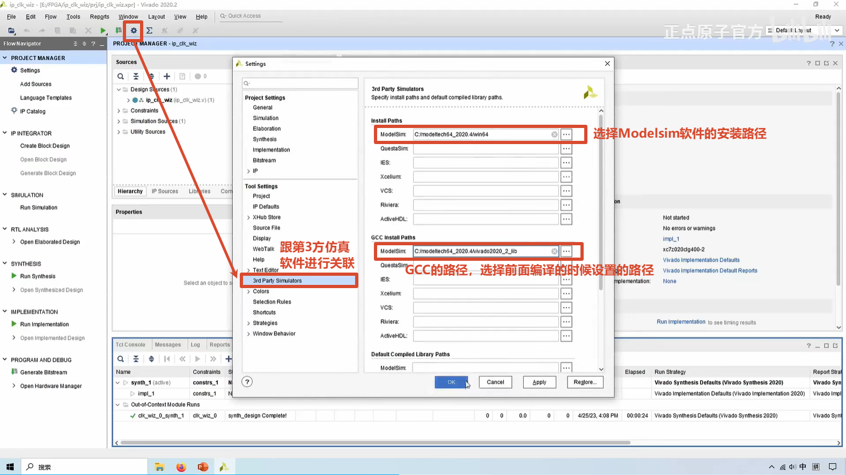Expand IP under Project Settings
This screenshot has width=846, height=475.
[248, 171]
